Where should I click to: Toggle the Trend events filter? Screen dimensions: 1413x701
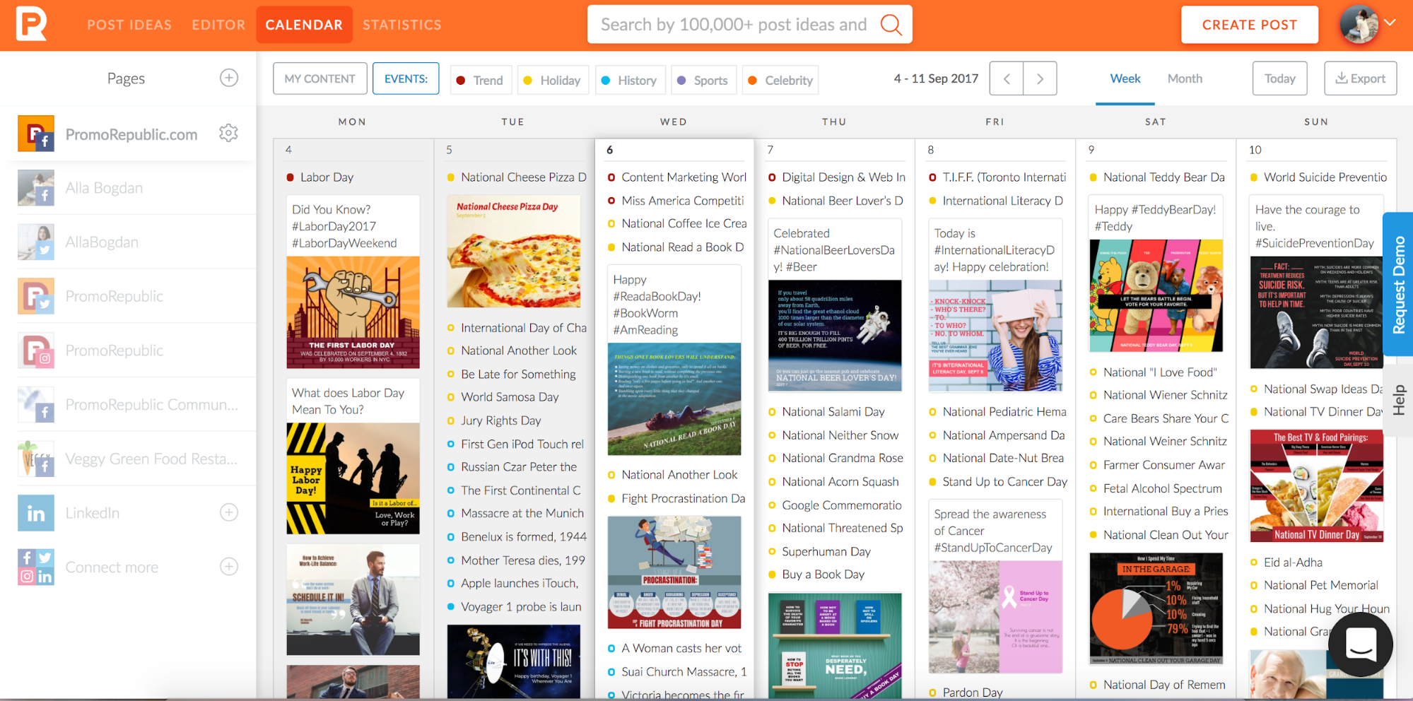coord(481,80)
